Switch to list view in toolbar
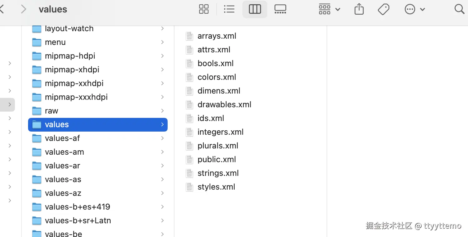Viewport: 468px width, 237px height. pos(229,9)
